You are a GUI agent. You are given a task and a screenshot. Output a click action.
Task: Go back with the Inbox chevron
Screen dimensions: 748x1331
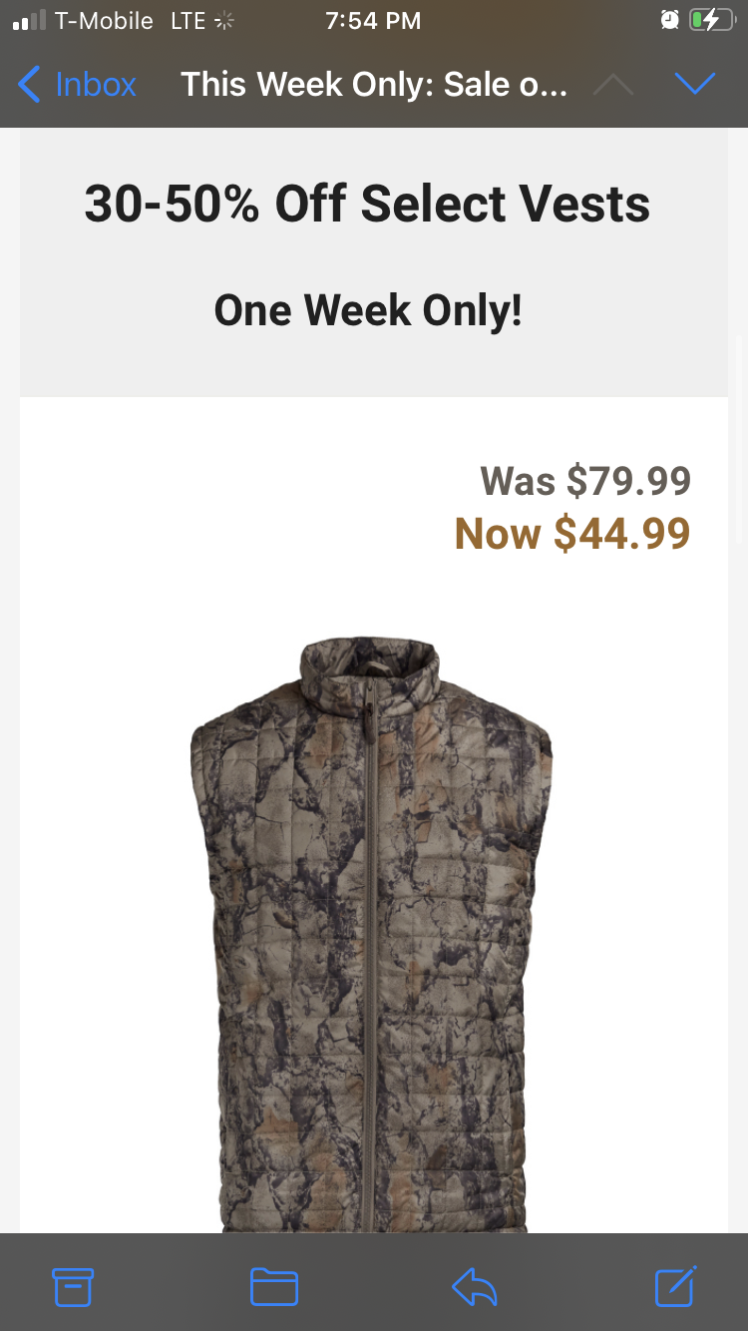[30, 84]
